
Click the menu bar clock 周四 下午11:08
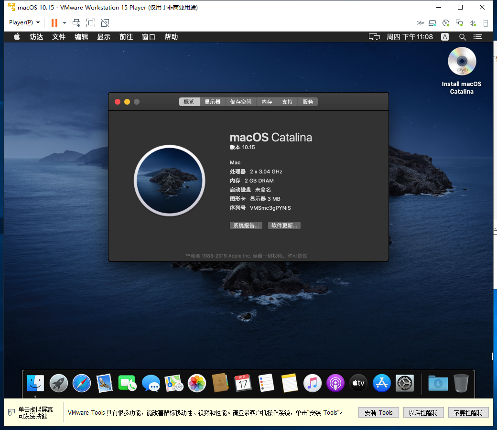410,37
